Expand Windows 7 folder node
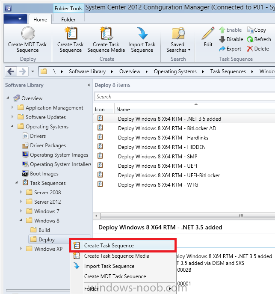The width and height of the screenshot is (275, 294). click(21, 211)
